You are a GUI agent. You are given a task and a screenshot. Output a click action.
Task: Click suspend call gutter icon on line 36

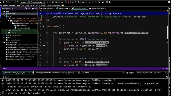44,65
